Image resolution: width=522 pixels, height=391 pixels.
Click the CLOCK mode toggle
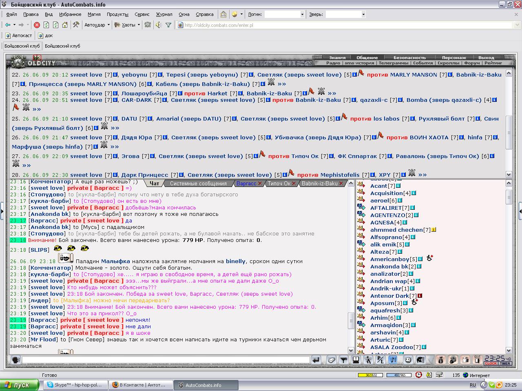(x=491, y=363)
